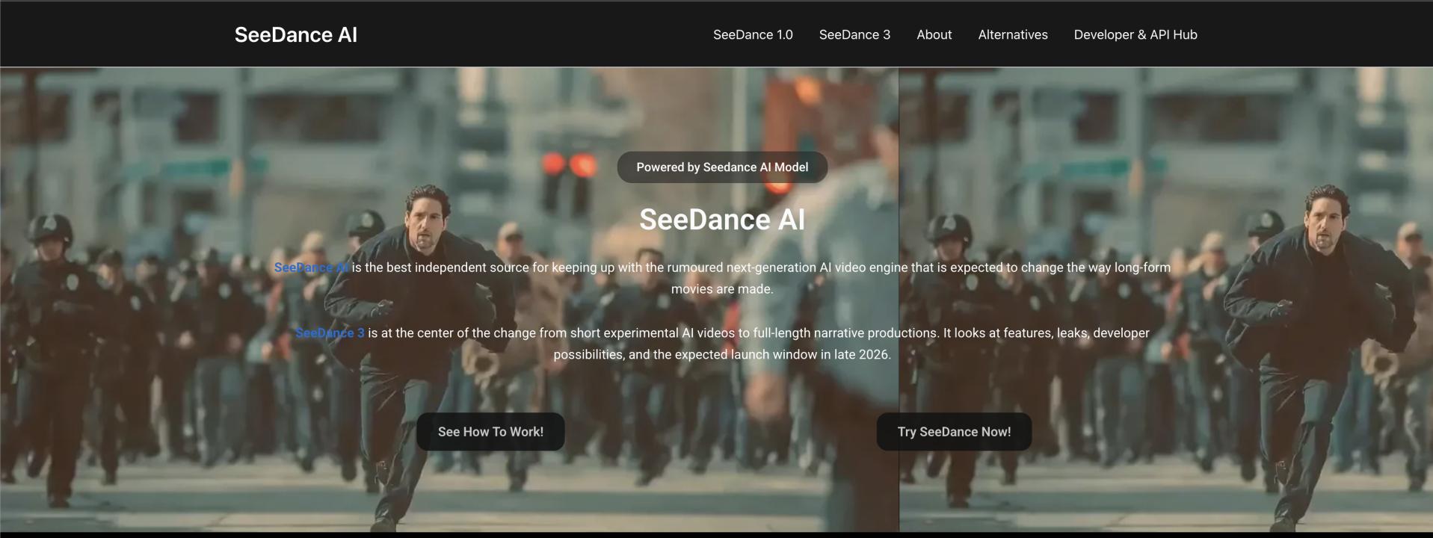Image resolution: width=1433 pixels, height=538 pixels.
Task: Select Alternatives in the top navigation
Action: point(1012,35)
